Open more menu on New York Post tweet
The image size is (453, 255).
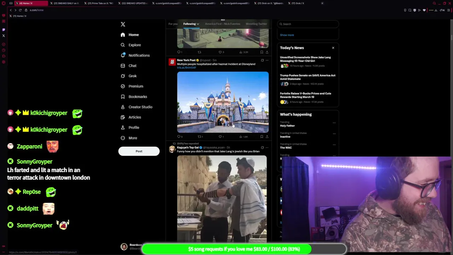point(267,60)
